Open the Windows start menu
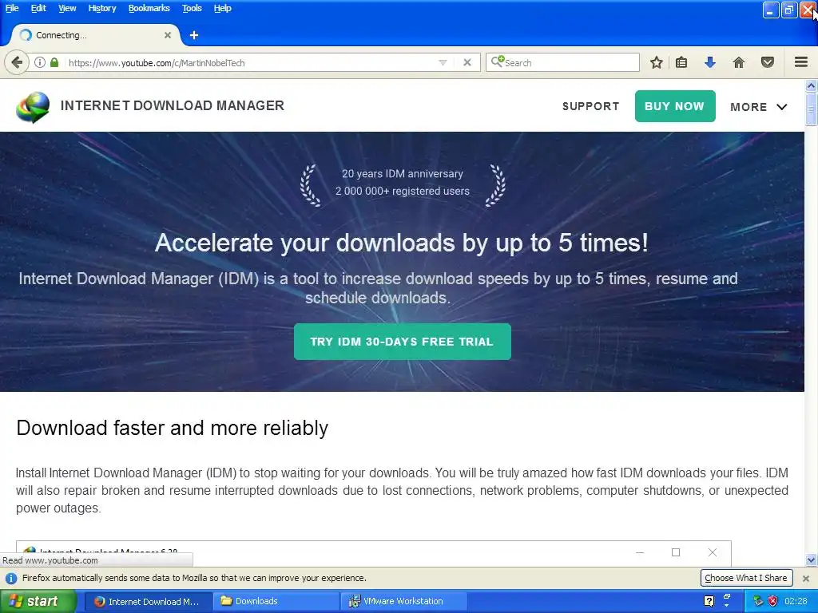 [38, 601]
